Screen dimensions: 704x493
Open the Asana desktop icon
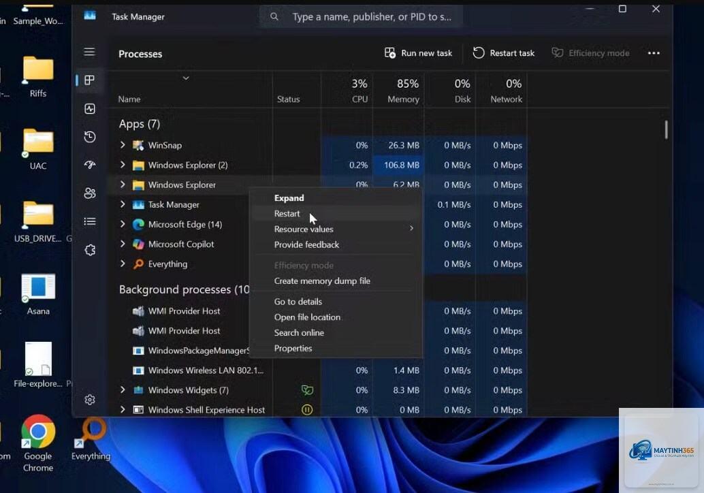(38, 294)
